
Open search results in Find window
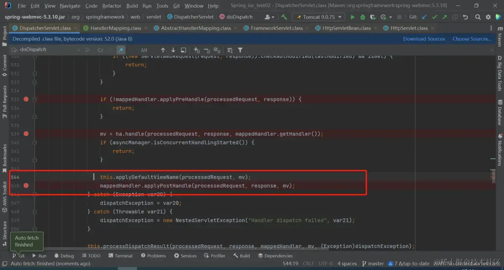(184, 50)
